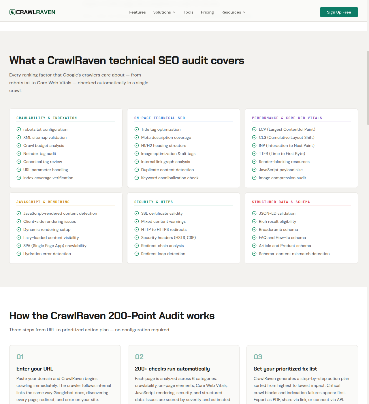
Task: Click 'Dynamic rendering setup' list item text
Action: (47, 229)
